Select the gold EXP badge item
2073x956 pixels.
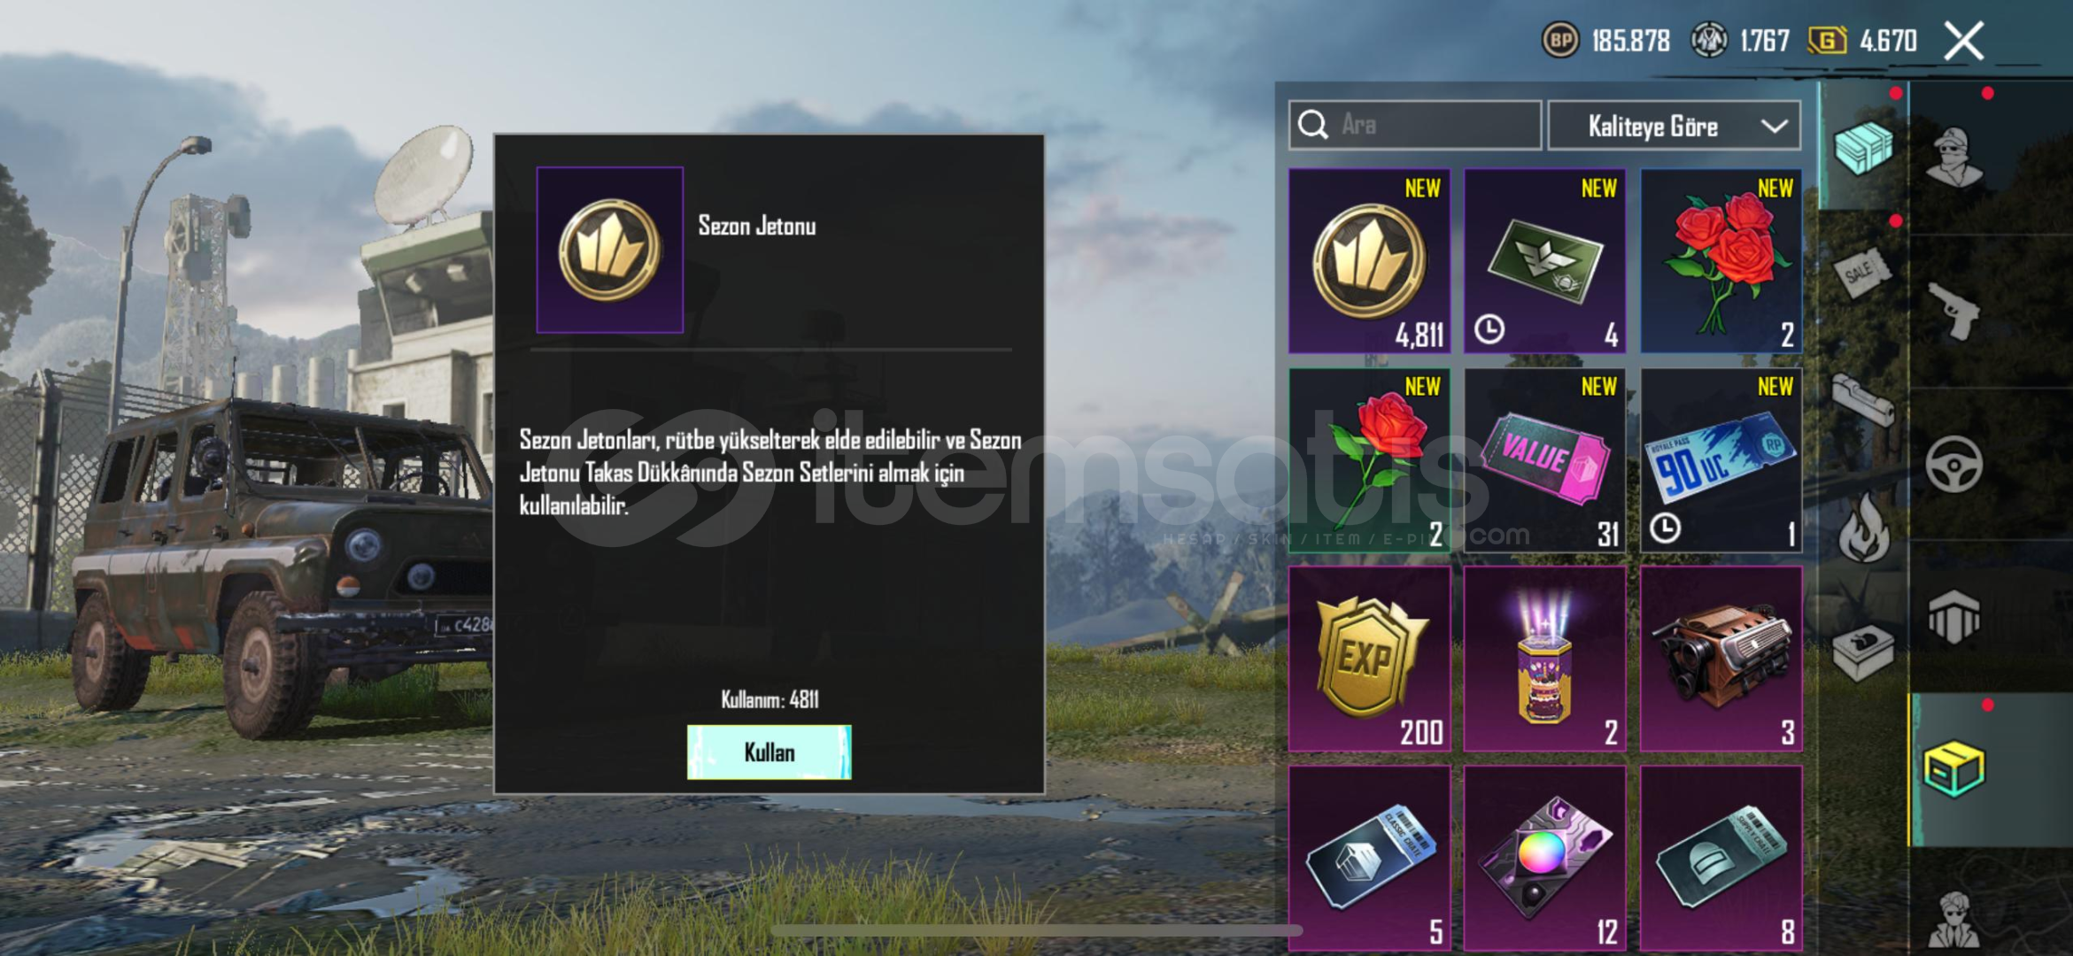[x=1369, y=659]
